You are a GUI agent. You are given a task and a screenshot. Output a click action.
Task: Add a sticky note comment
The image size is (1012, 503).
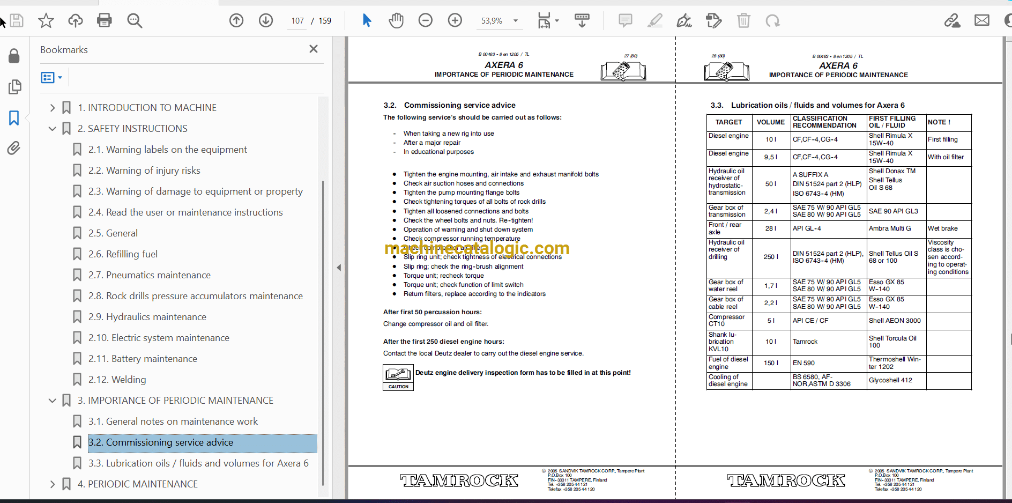[625, 21]
